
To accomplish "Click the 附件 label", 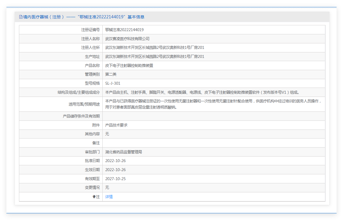I will [96, 125].
